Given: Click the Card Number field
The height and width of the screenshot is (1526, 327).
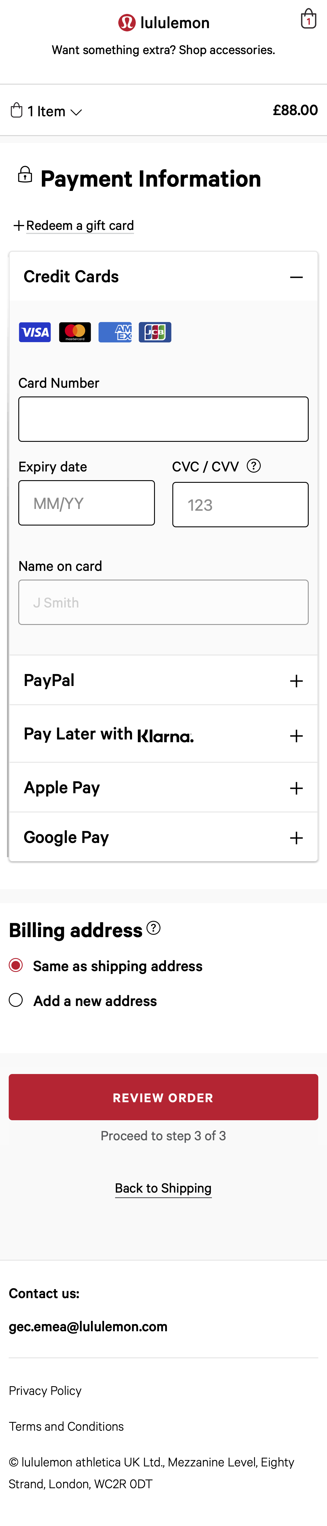Looking at the screenshot, I should pyautogui.click(x=163, y=419).
